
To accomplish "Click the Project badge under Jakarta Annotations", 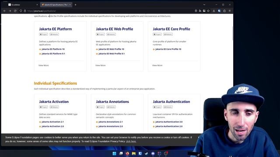I will (100, 107).
